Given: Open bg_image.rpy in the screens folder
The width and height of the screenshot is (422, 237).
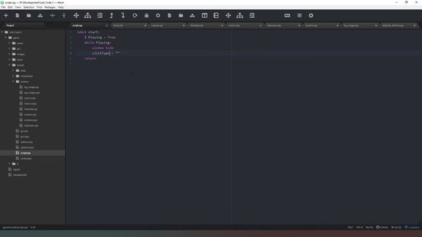Looking at the screenshot, I should tap(32, 88).
